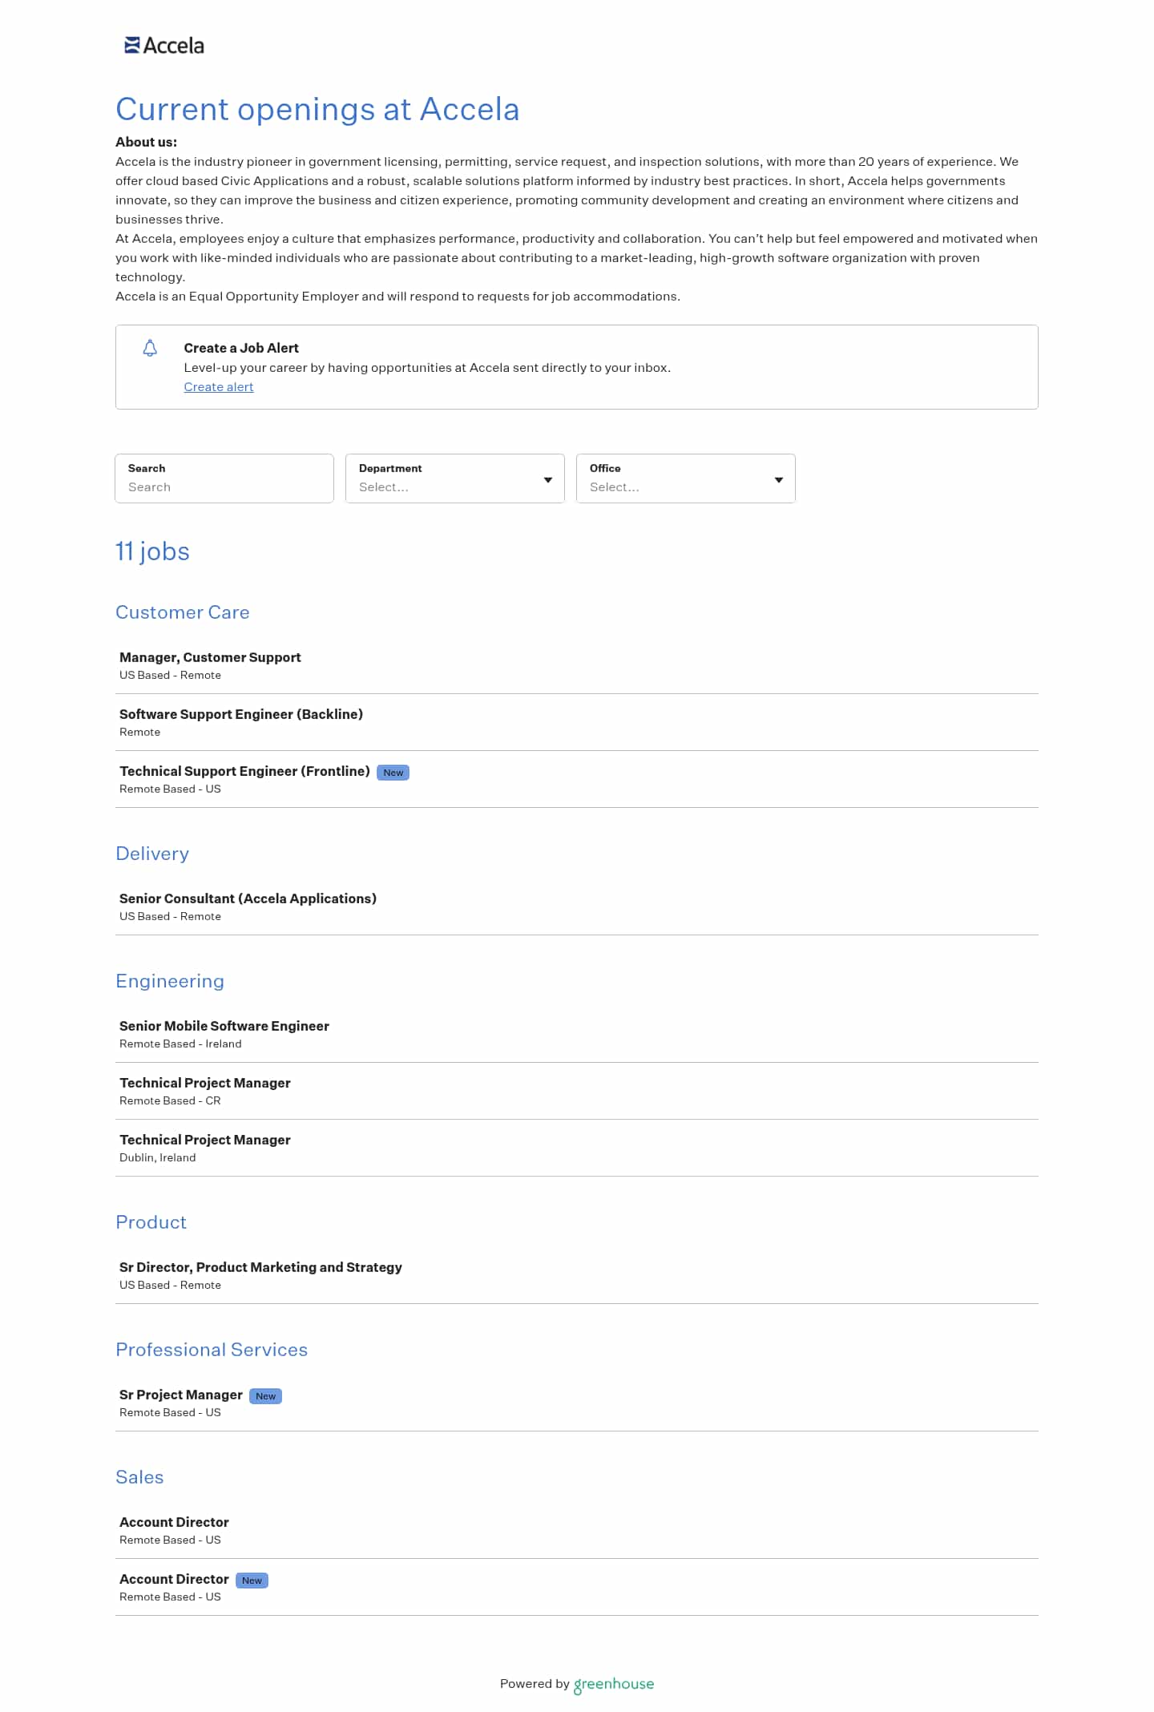Open the Sr Project Manager job
Image resolution: width=1154 pixels, height=1712 pixels.
(x=181, y=1395)
